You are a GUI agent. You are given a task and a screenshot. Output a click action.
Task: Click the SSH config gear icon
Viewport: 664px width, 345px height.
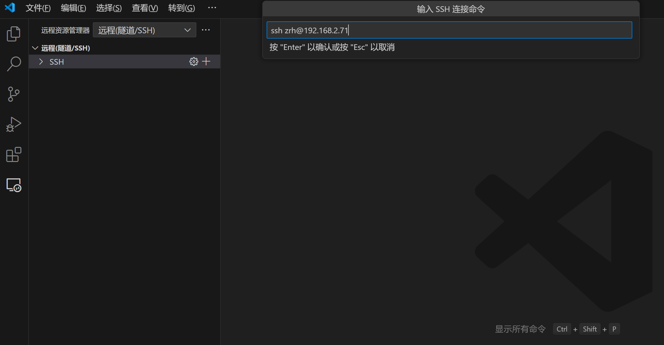click(x=194, y=62)
